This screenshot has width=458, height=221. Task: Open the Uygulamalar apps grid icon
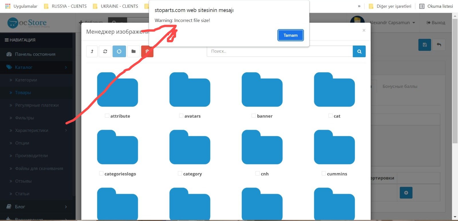tap(8, 6)
